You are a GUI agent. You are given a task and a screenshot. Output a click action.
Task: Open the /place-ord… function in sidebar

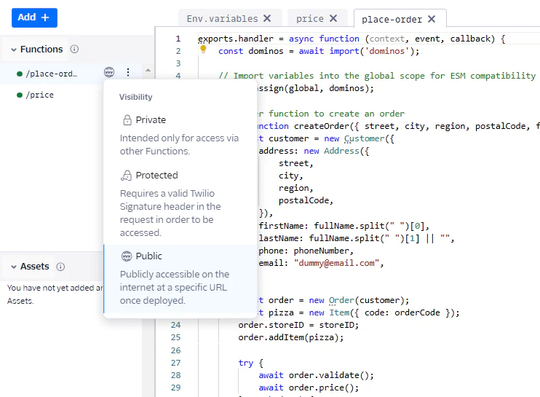coord(52,74)
